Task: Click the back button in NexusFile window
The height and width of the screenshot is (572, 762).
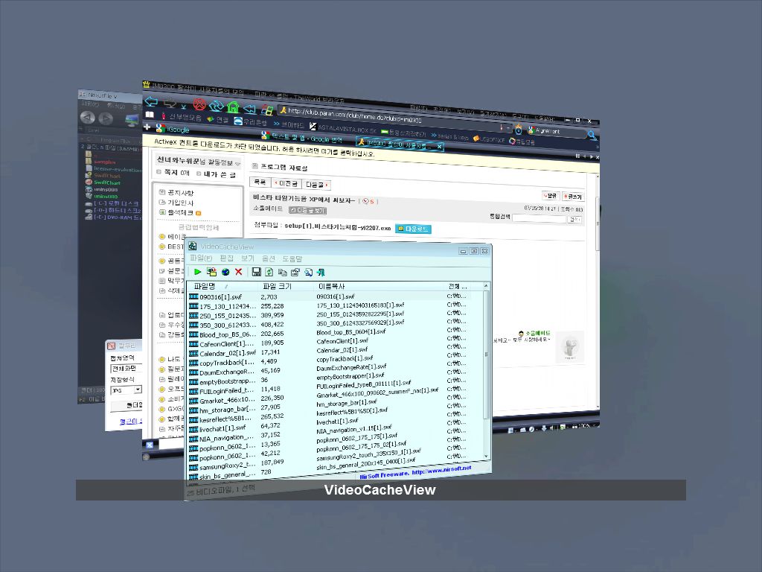Action: point(88,117)
